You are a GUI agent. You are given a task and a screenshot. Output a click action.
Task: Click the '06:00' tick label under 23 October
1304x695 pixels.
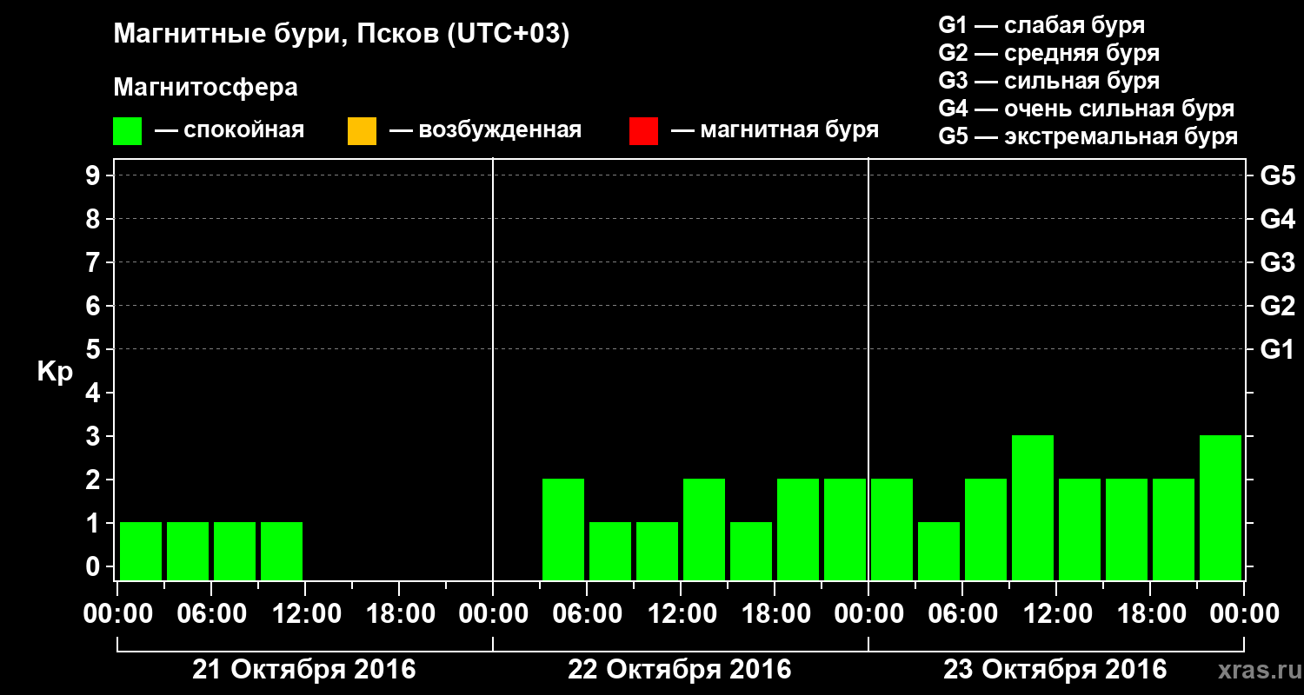(x=962, y=614)
